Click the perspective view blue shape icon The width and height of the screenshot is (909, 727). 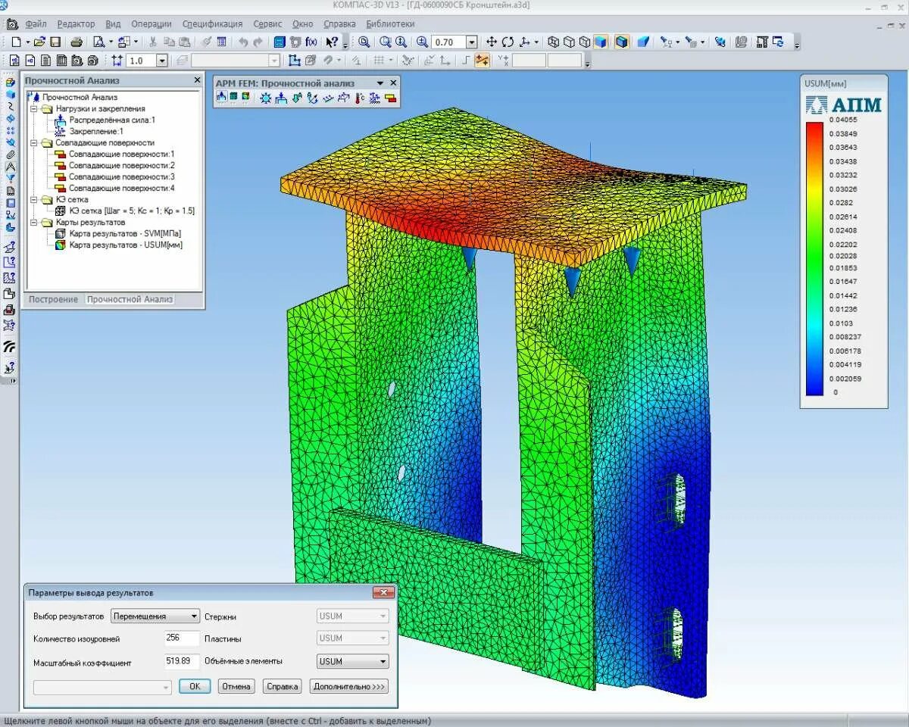coord(643,42)
